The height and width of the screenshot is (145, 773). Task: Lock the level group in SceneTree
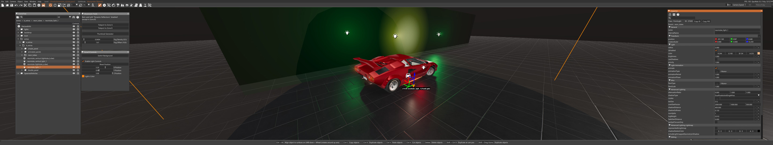(x=78, y=36)
